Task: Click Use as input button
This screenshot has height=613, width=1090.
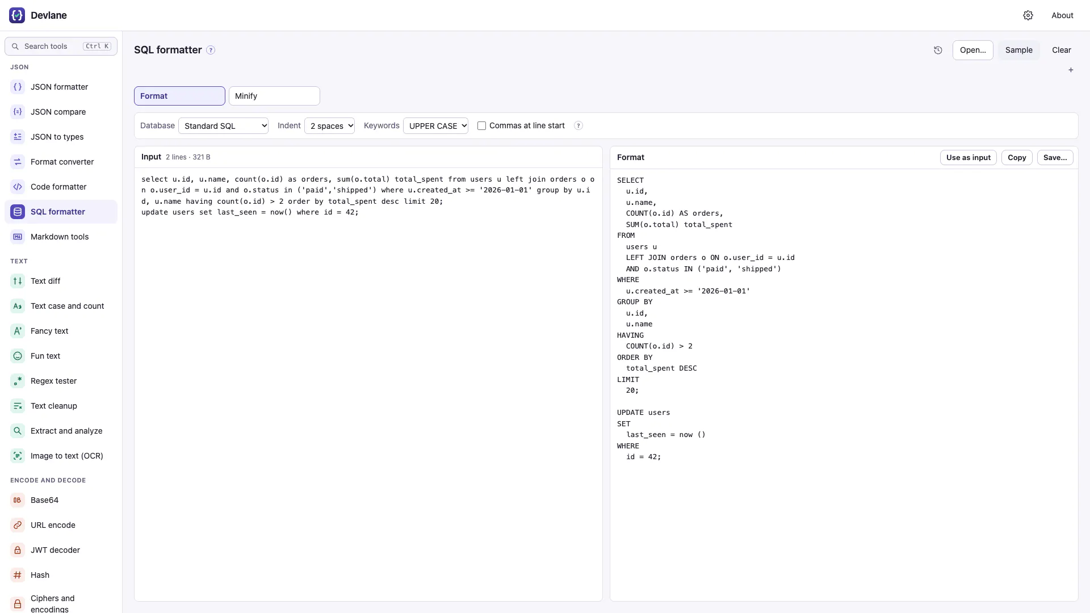Action: point(968,157)
